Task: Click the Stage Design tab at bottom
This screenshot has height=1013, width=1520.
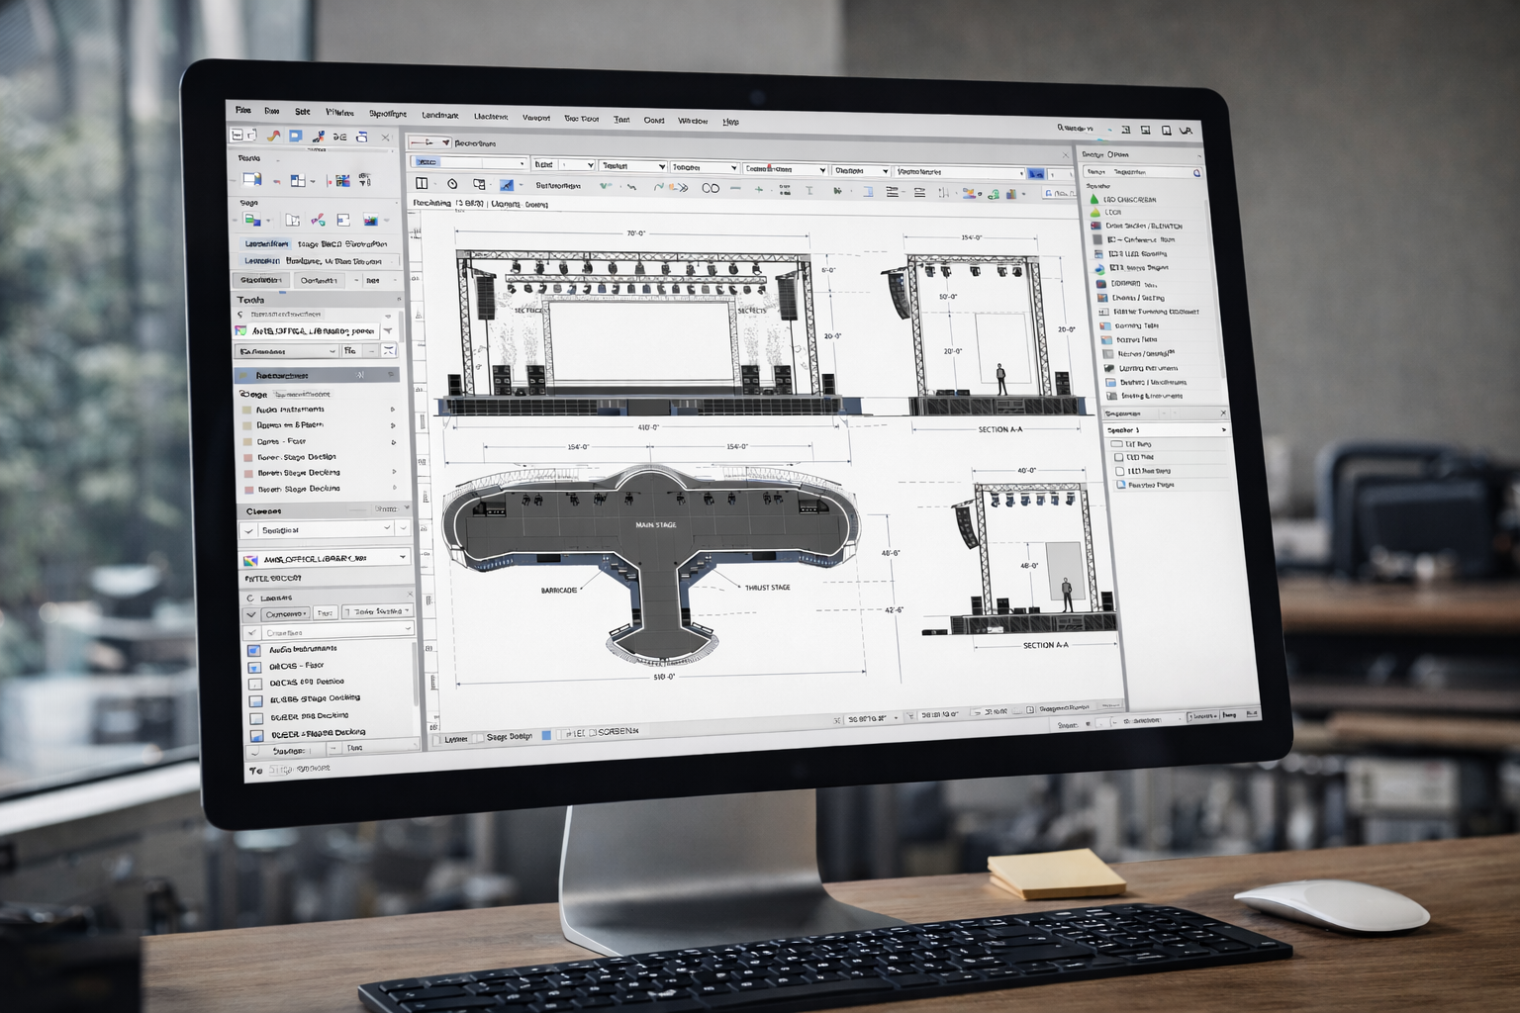Action: 509,737
